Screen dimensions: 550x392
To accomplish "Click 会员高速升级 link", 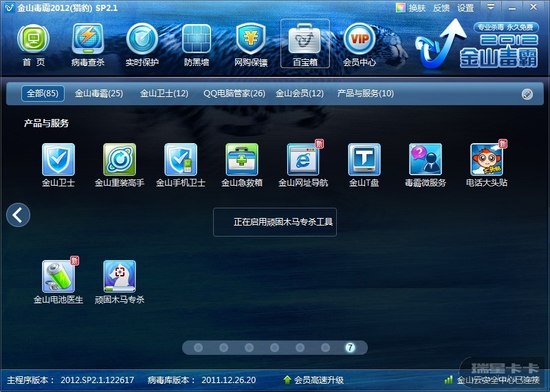I will click(x=319, y=380).
